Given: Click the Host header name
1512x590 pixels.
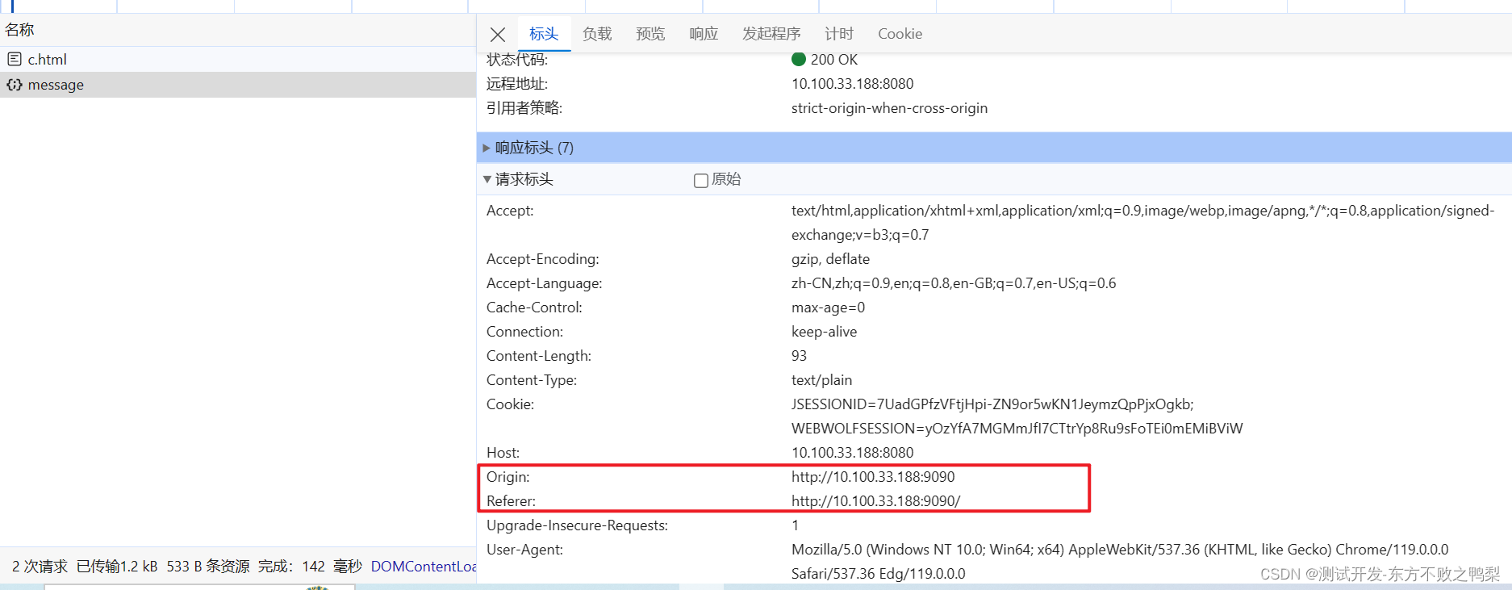Looking at the screenshot, I should 503,453.
